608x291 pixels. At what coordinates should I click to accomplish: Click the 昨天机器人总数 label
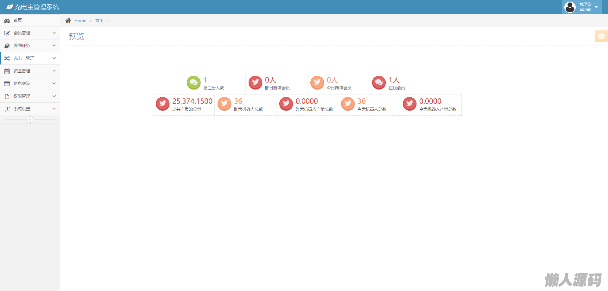248,109
